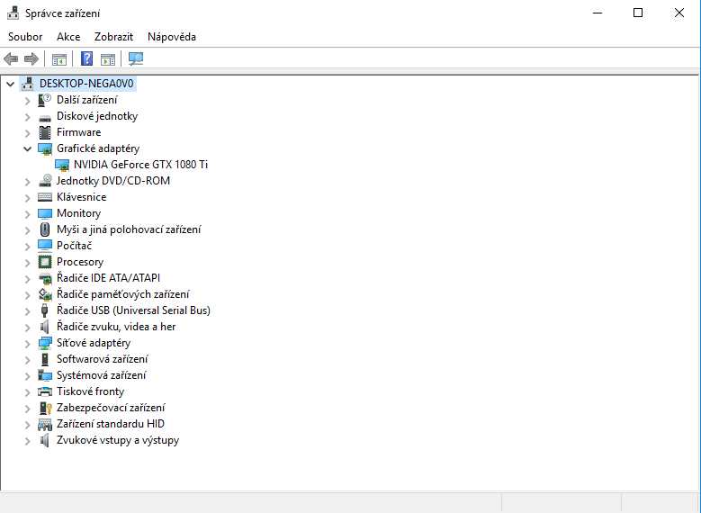Screen dimensions: 701x513
Task: Scan for hardware changes toolbar icon
Action: pos(136,58)
